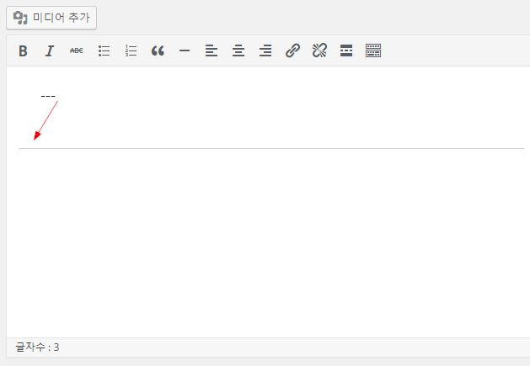Click the '---' text in the editor

[x=48, y=95]
